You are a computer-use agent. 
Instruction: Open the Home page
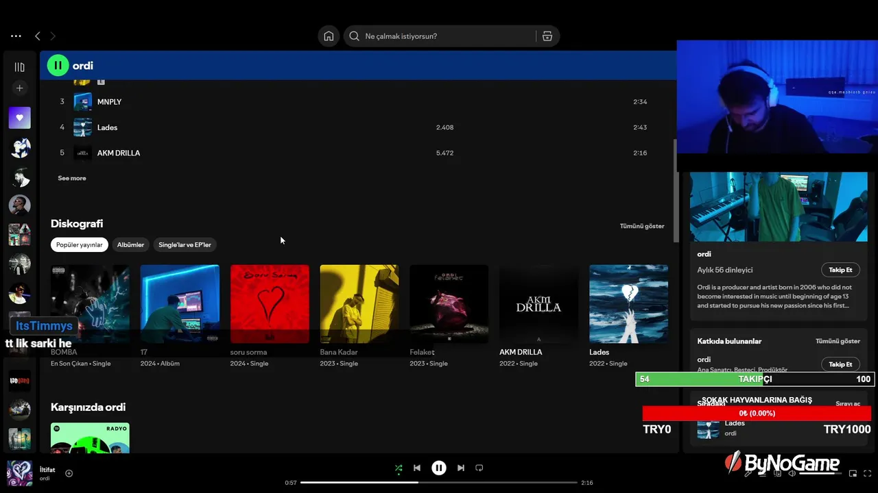point(329,36)
